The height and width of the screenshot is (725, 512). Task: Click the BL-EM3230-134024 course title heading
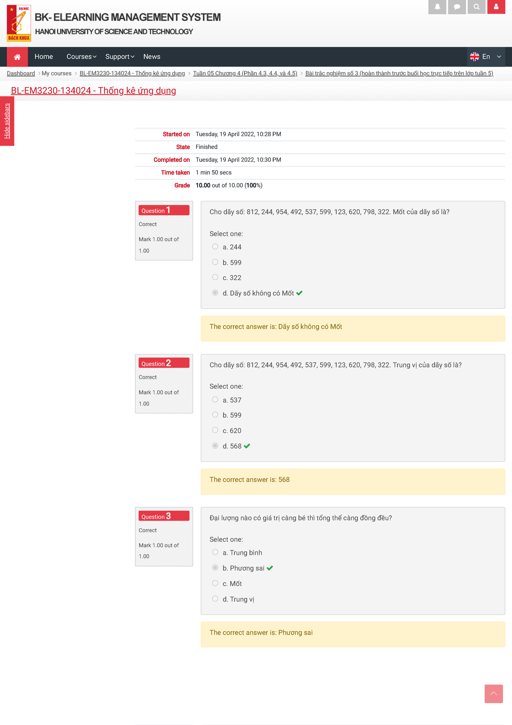coord(93,91)
